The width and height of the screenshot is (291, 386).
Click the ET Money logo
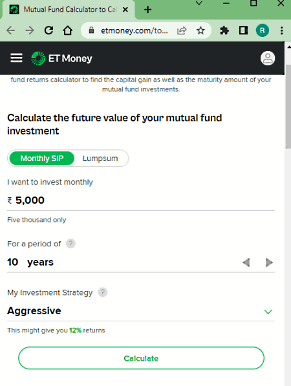pyautogui.click(x=61, y=58)
